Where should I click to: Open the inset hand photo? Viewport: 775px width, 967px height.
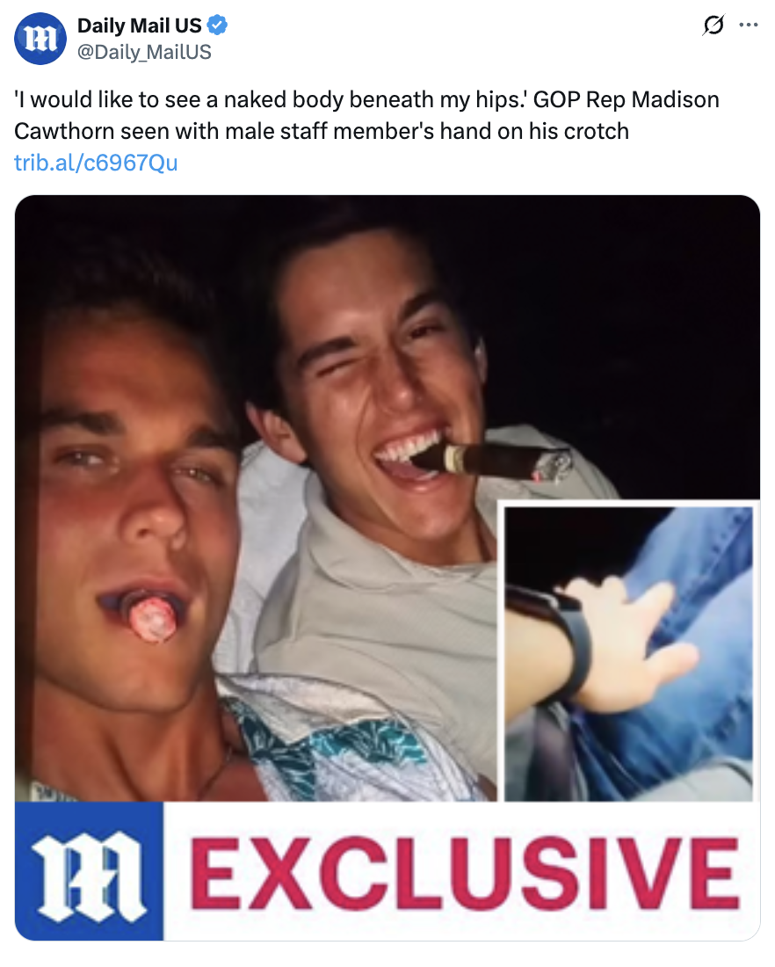pyautogui.click(x=628, y=654)
